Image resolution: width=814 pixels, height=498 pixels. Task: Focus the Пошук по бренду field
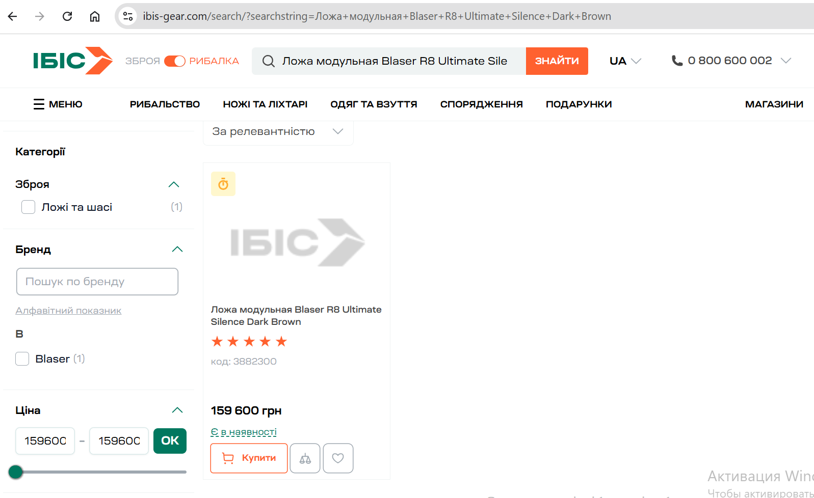97,282
